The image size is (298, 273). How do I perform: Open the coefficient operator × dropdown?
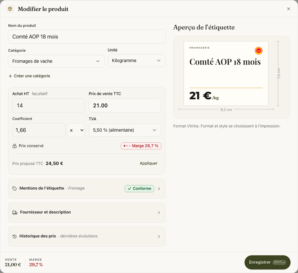[x=76, y=130]
